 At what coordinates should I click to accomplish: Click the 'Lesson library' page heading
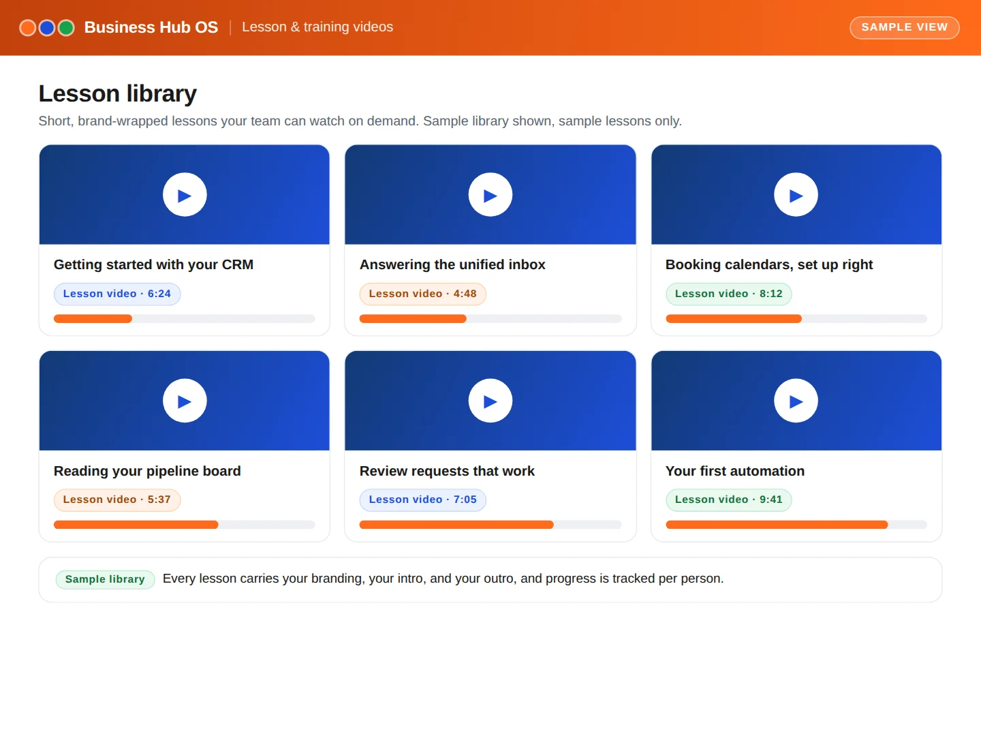pos(118,93)
